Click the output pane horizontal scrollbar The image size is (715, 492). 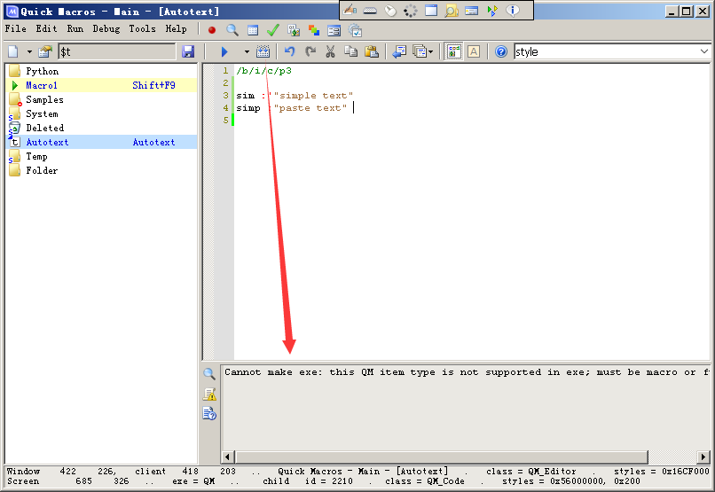pos(461,457)
